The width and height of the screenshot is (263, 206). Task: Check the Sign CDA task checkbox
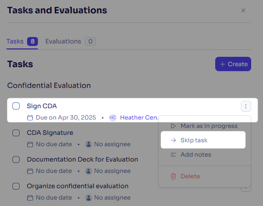click(16, 106)
